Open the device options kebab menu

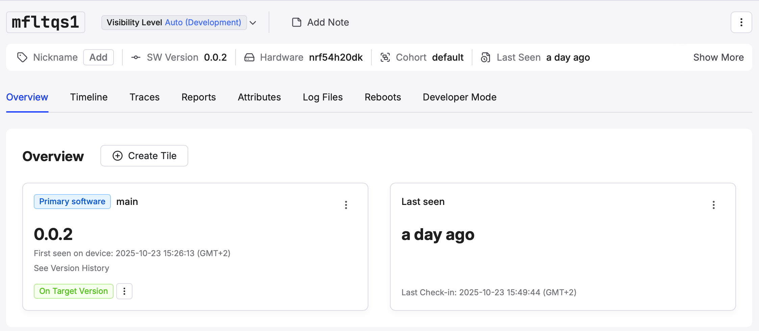point(741,22)
